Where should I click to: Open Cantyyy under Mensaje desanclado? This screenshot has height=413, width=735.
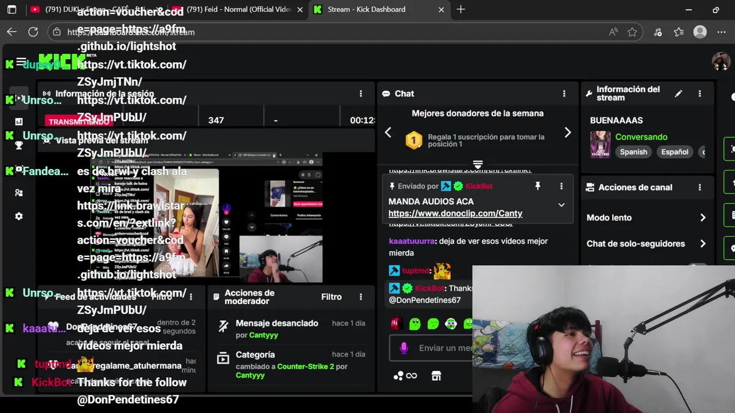[x=264, y=335]
